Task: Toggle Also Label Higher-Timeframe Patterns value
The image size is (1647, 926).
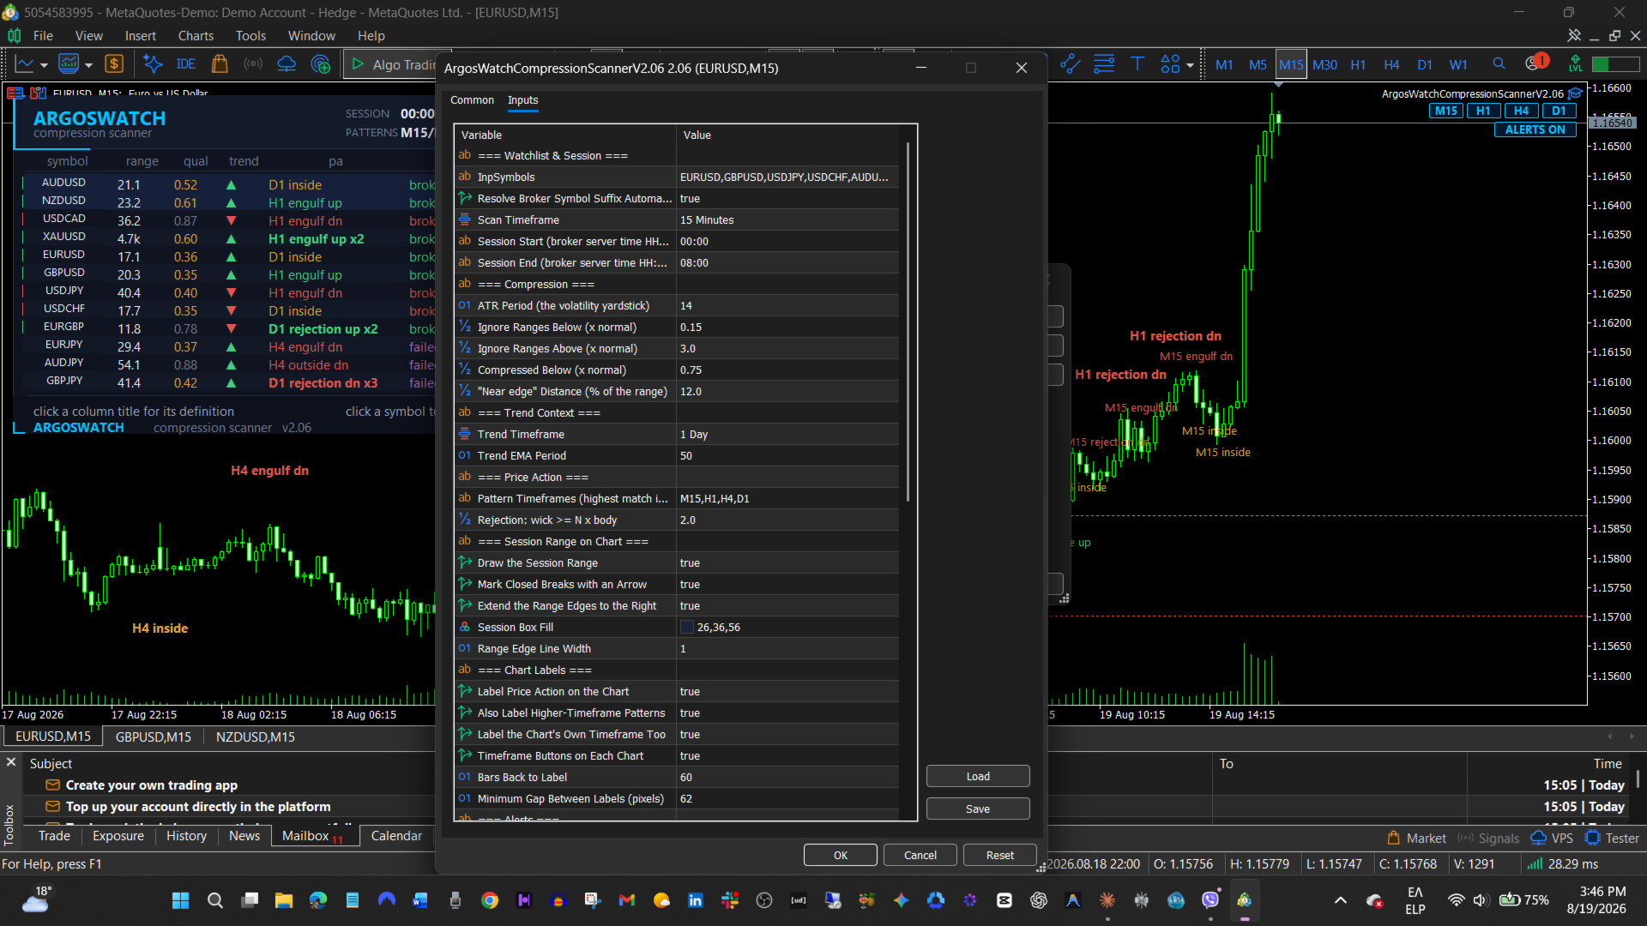Action: [x=787, y=713]
